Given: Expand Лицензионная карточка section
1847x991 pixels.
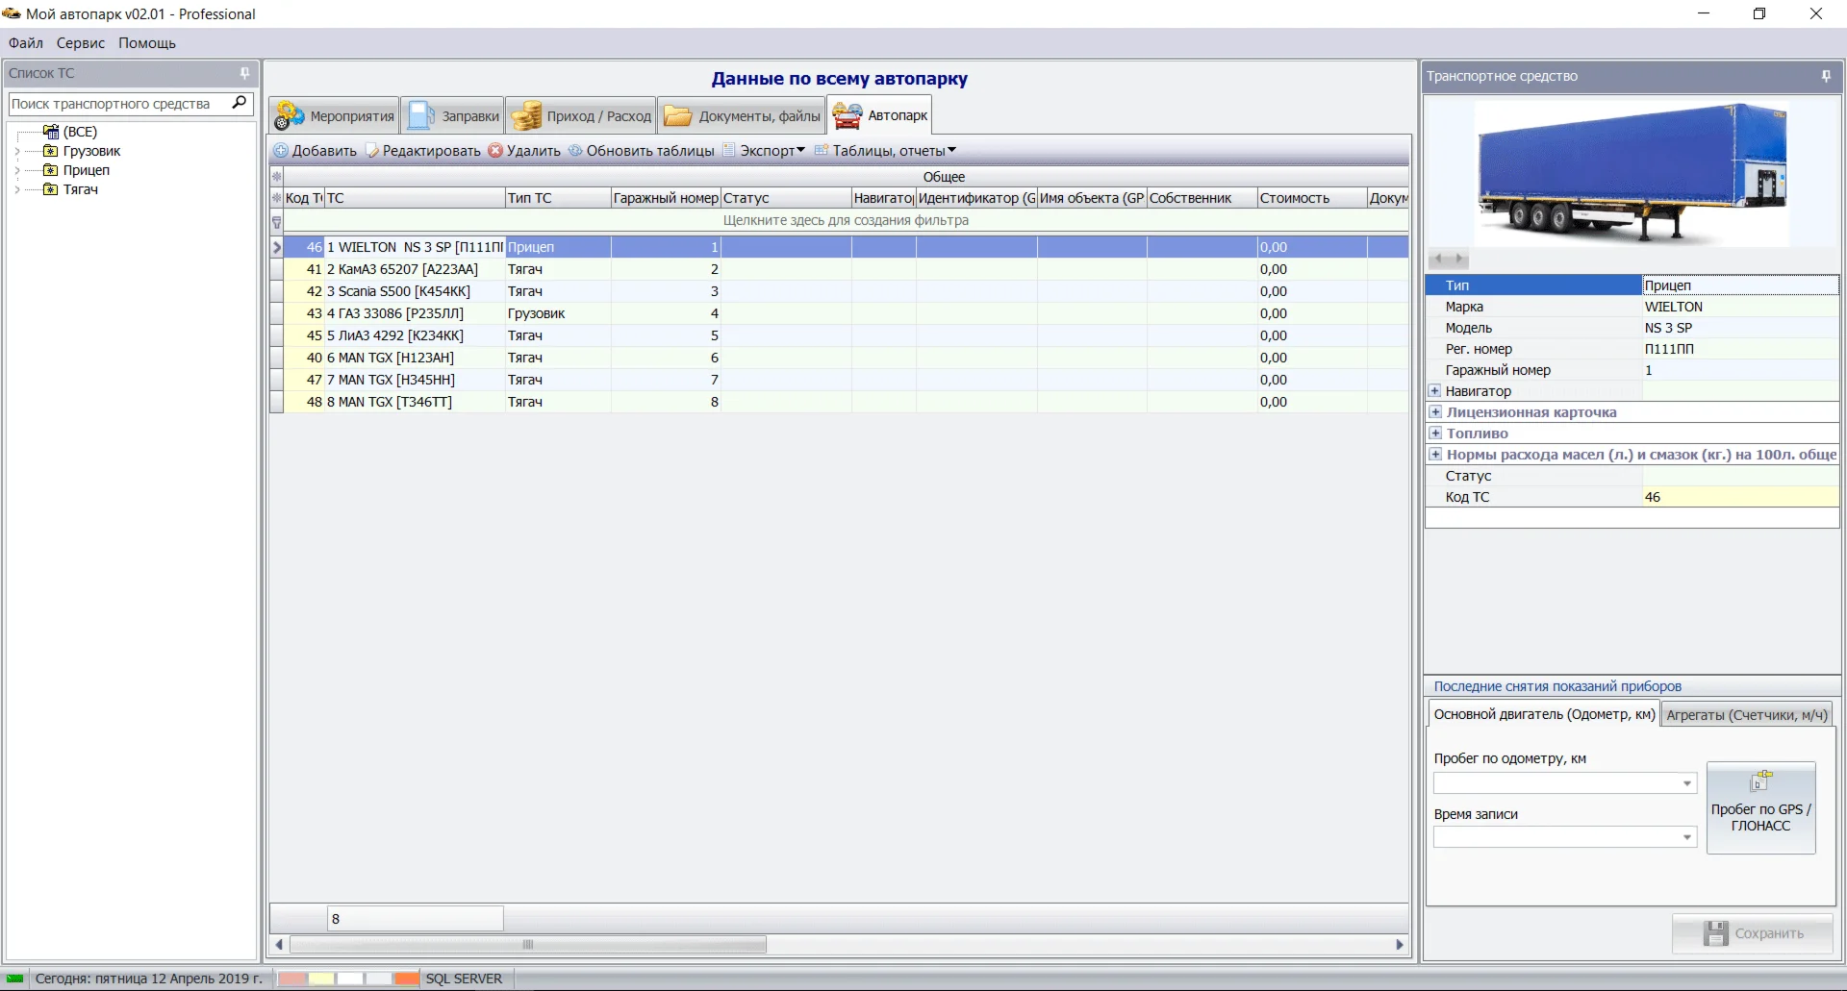Looking at the screenshot, I should coord(1435,412).
